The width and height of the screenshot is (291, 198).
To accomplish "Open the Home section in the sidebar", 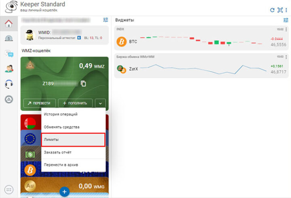I will point(9,23).
